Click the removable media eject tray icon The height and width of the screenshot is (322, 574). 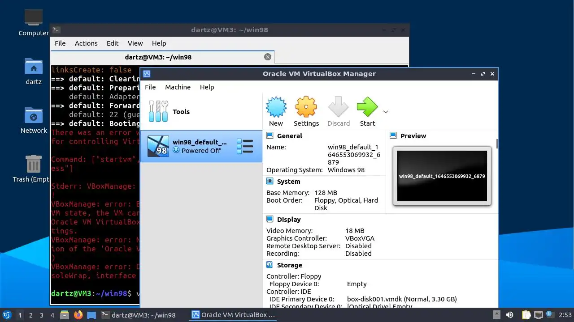[496, 315]
